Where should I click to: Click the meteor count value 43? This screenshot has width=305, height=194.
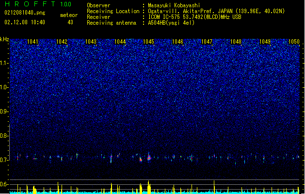pyautogui.click(x=70, y=22)
